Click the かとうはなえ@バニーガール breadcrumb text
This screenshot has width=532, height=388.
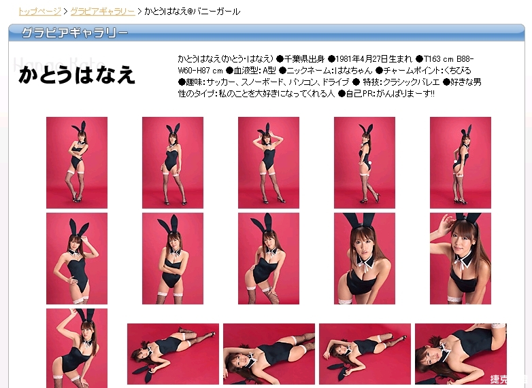click(x=192, y=12)
